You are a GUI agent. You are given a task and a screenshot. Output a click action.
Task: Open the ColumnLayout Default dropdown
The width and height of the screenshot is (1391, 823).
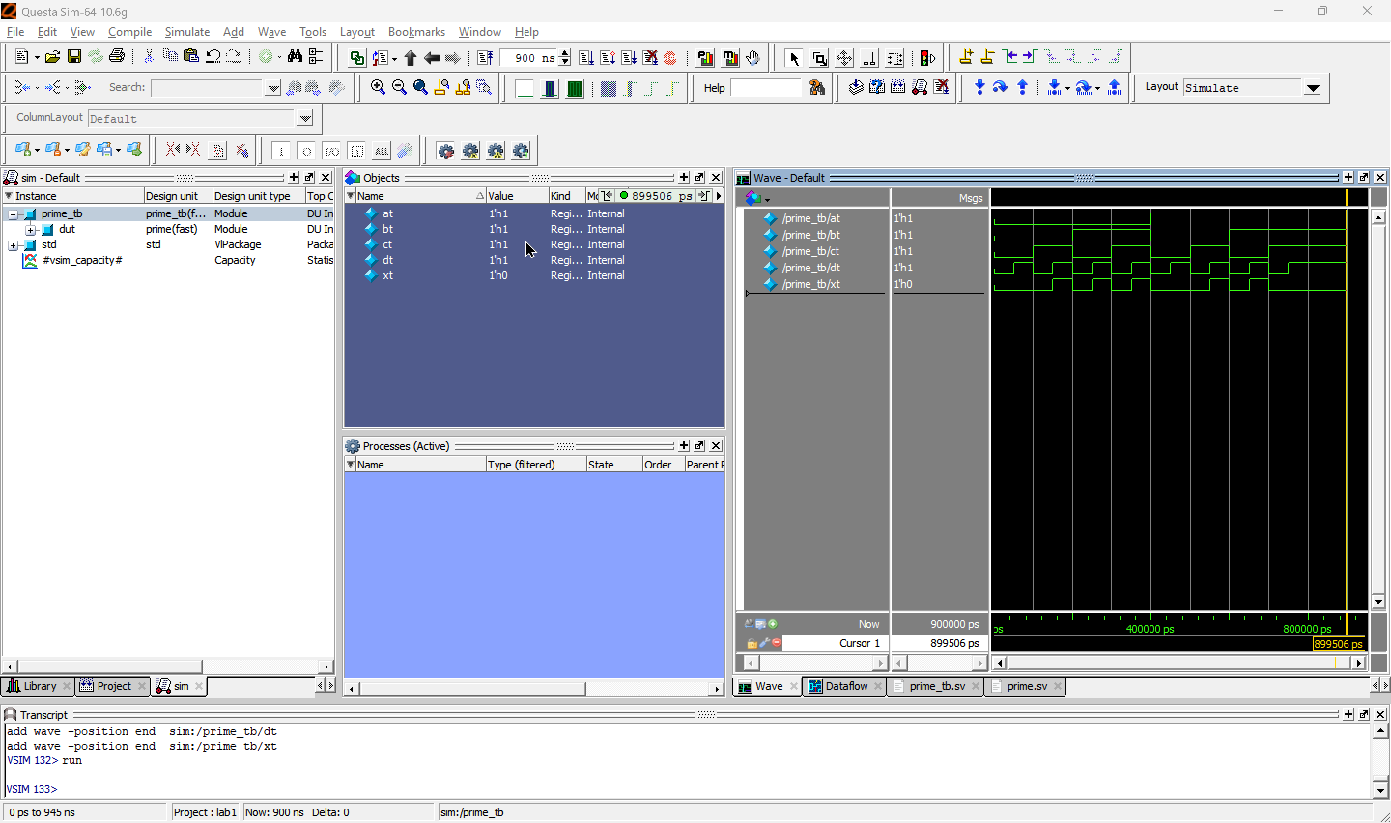(305, 118)
